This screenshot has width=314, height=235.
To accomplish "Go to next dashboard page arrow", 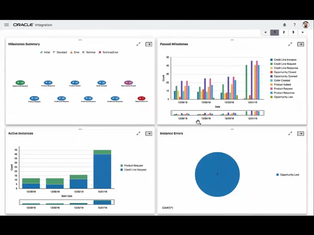I will 303,32.
